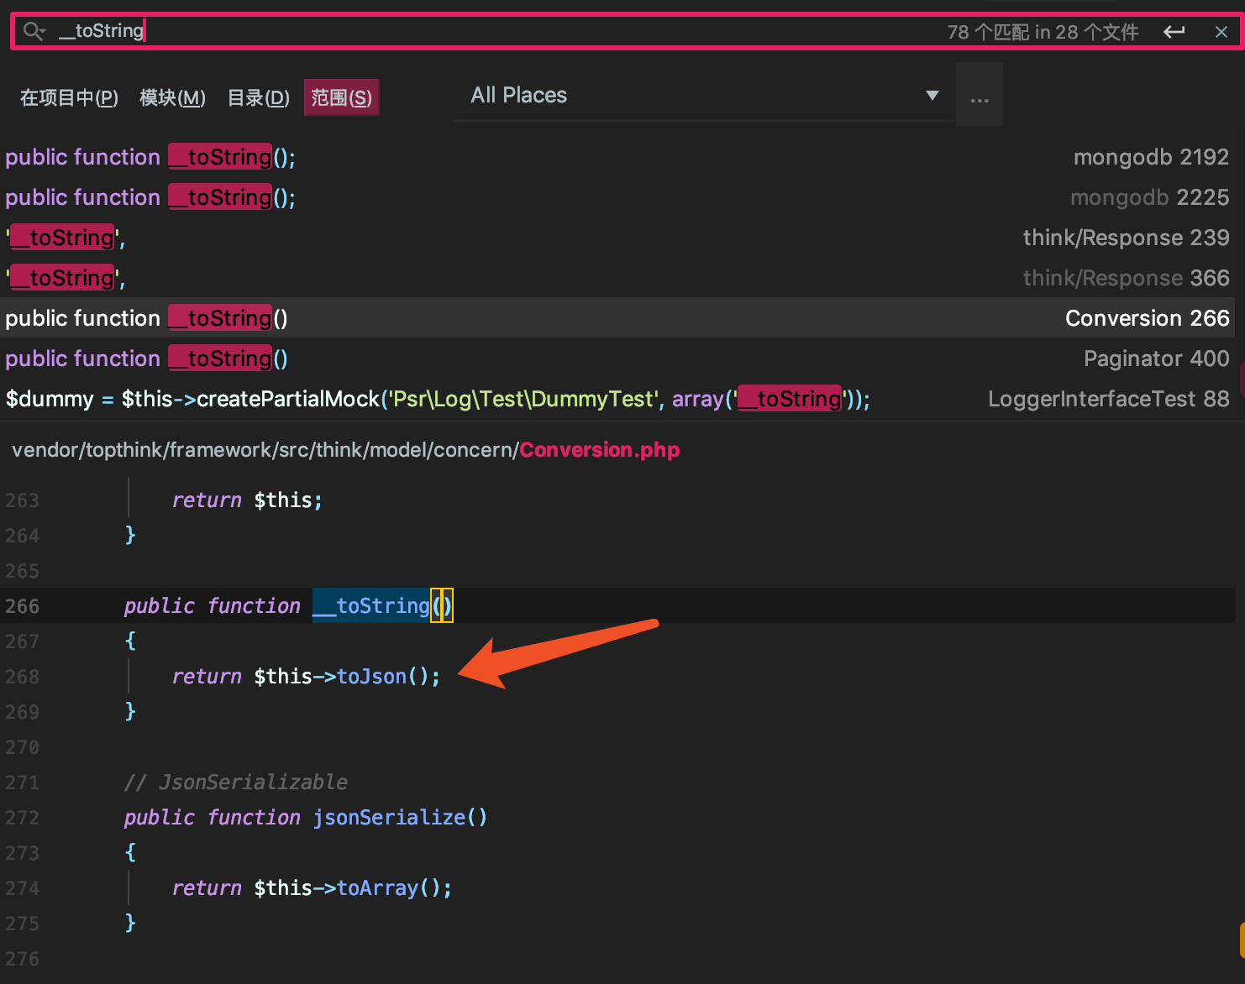Select the 范围(S) scope tab
This screenshot has height=984, width=1245.
tap(341, 98)
